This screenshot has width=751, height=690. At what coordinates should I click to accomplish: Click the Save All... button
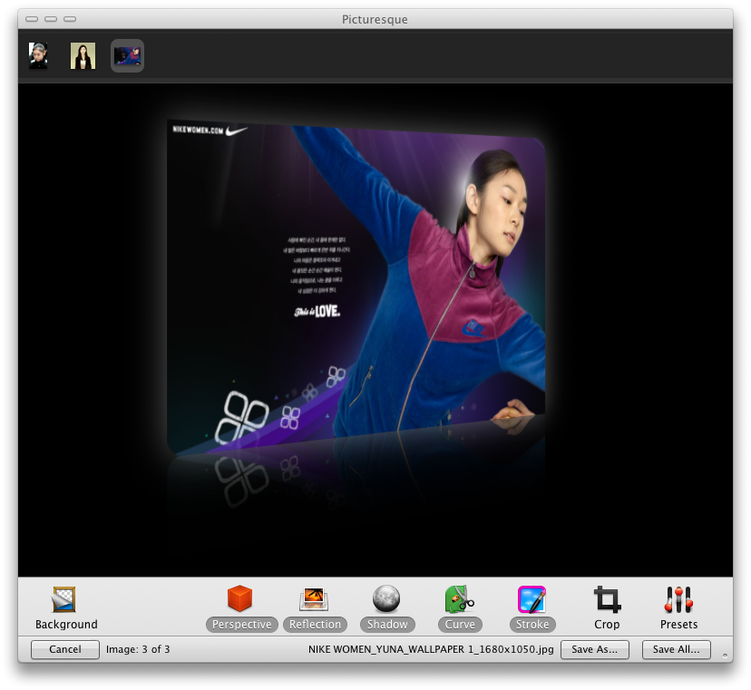click(677, 649)
